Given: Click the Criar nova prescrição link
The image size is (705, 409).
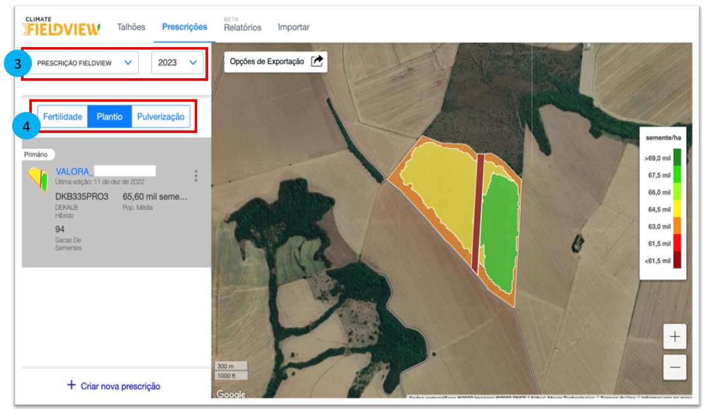Looking at the screenshot, I should pyautogui.click(x=120, y=386).
